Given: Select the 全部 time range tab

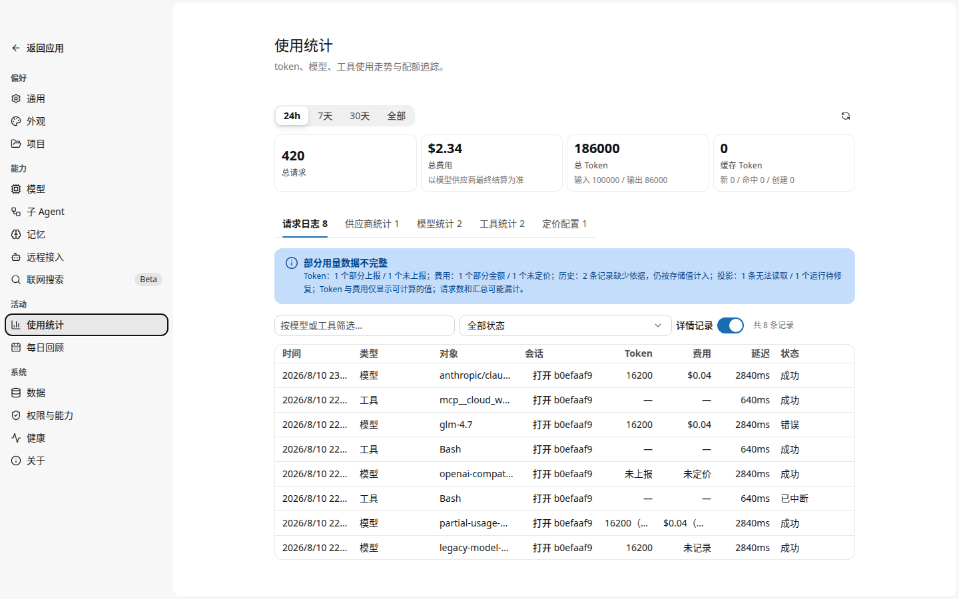Looking at the screenshot, I should (396, 116).
